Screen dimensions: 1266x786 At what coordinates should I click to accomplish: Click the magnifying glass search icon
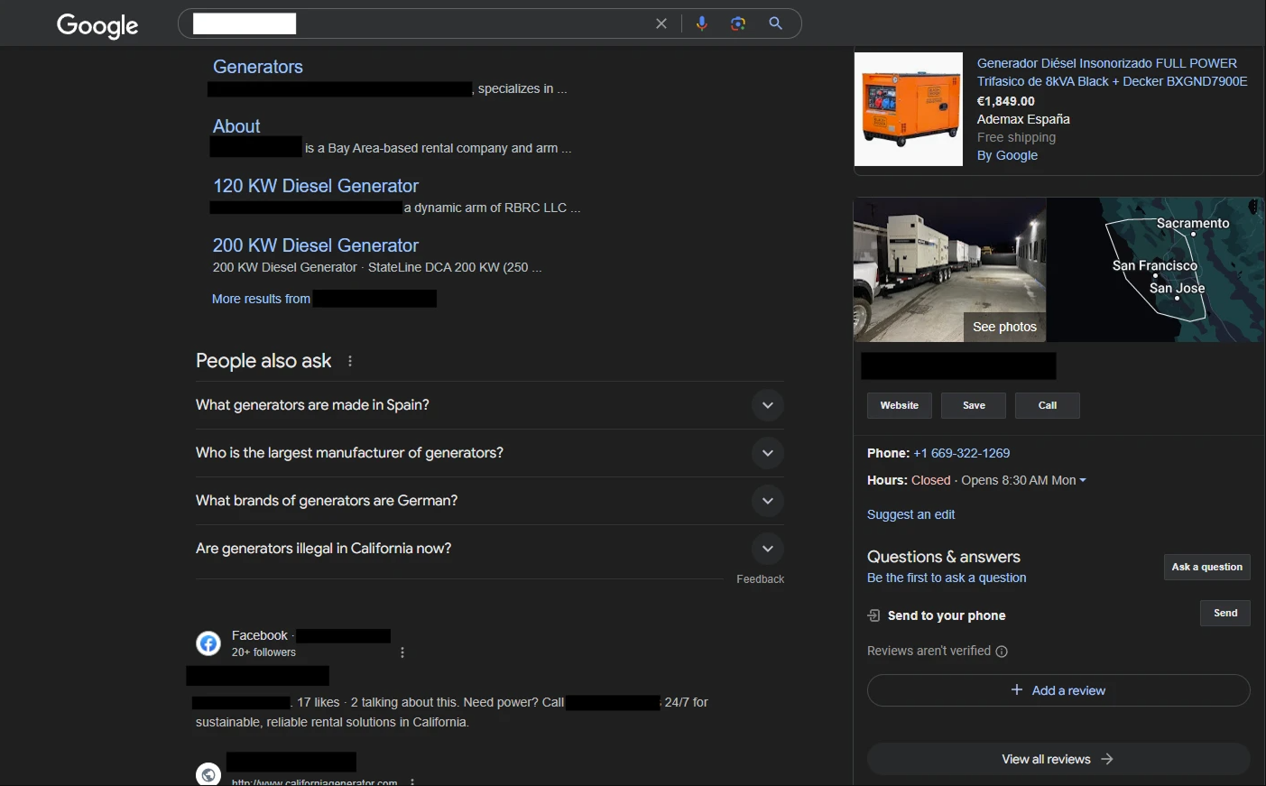pyautogui.click(x=775, y=23)
